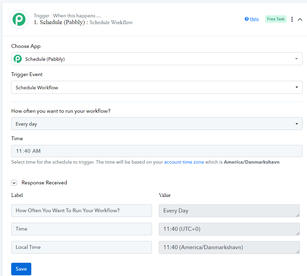Click the Pabbly icon inside Choose App field

pos(18,59)
